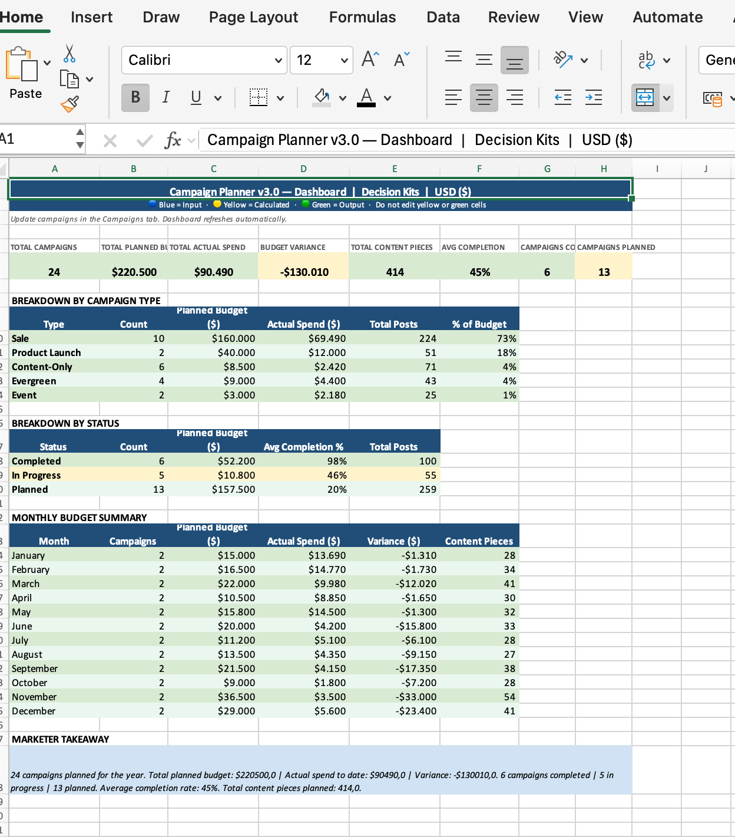Image resolution: width=735 pixels, height=837 pixels.
Task: Click the Borders icon
Action: [259, 97]
